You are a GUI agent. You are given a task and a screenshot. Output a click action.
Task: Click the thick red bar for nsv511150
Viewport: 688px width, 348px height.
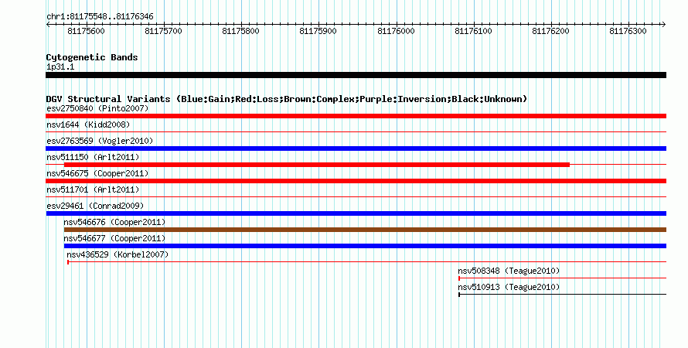coord(317,165)
